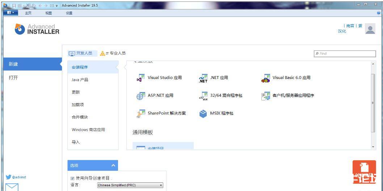Open quick access toolbar customize dropdown
Image resolution: width=383 pixels, height=191 pixels.
[x=57, y=6]
